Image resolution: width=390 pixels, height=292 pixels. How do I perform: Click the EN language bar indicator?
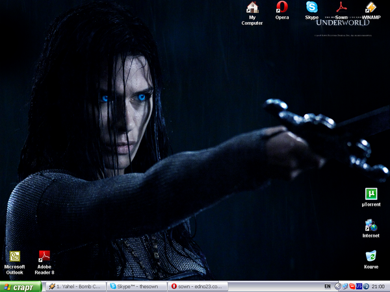pyautogui.click(x=328, y=286)
